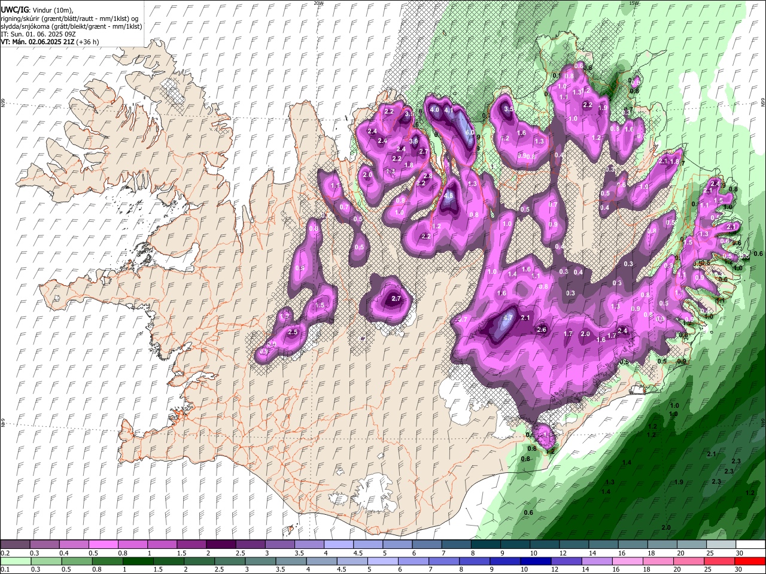The height and width of the screenshot is (574, 766).
Task: Pick darkest green rain swatch between 1 and 1.5
Action: (138, 561)
